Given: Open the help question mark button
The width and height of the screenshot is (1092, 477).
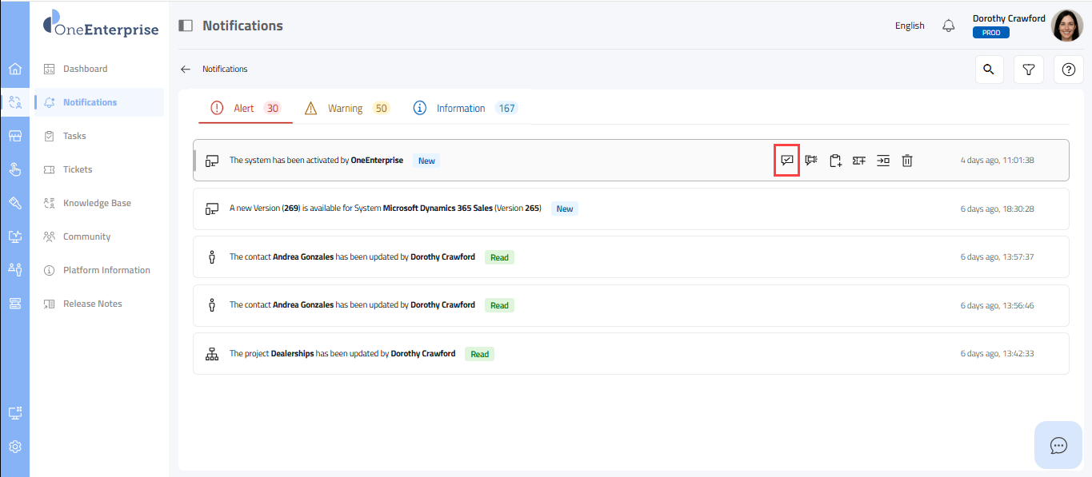Looking at the screenshot, I should pos(1068,70).
